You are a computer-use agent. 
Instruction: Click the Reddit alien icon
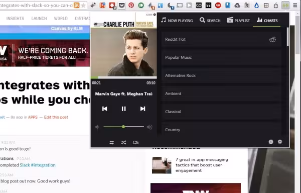(x=272, y=40)
